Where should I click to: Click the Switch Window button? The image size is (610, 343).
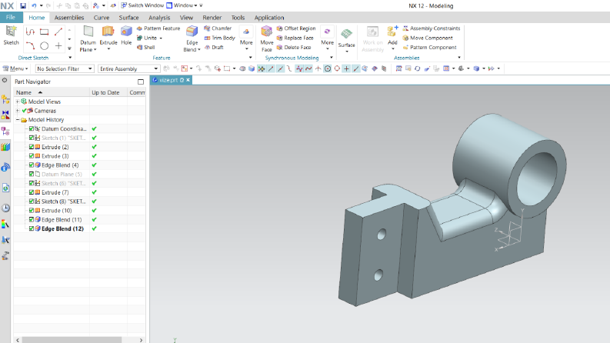tap(142, 5)
